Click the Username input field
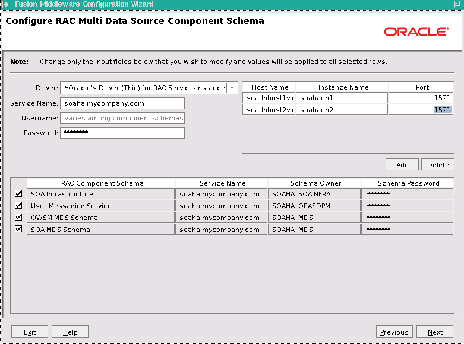The height and width of the screenshot is (344, 464). pyautogui.click(x=122, y=118)
